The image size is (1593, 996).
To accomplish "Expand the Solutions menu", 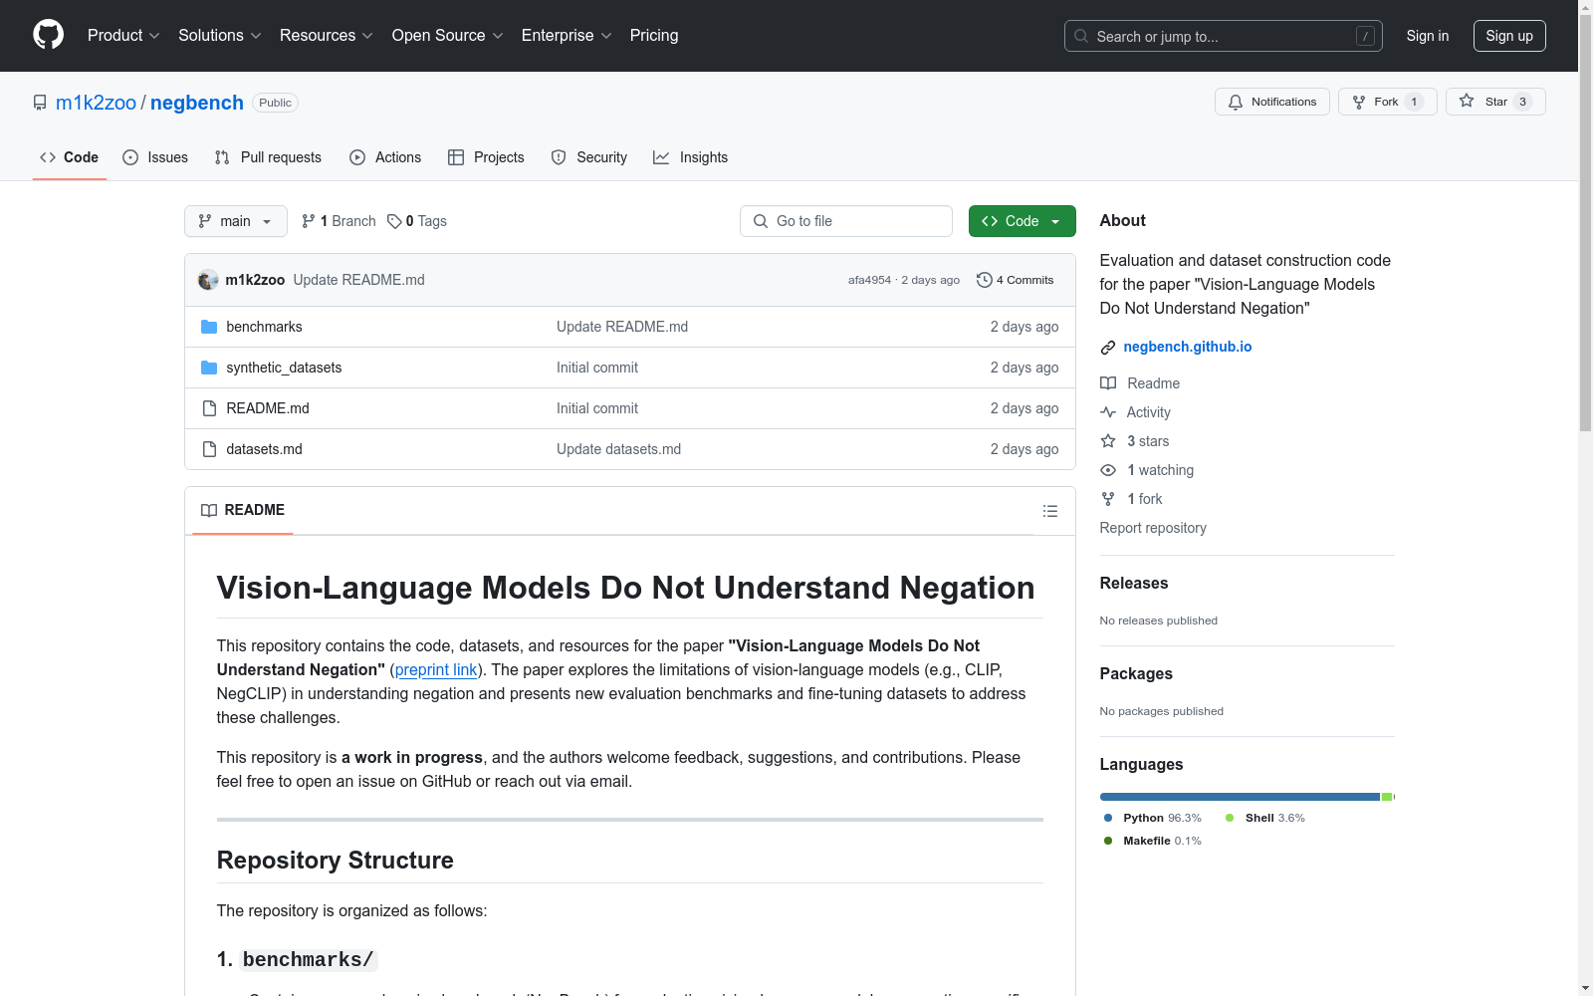I will (x=220, y=36).
